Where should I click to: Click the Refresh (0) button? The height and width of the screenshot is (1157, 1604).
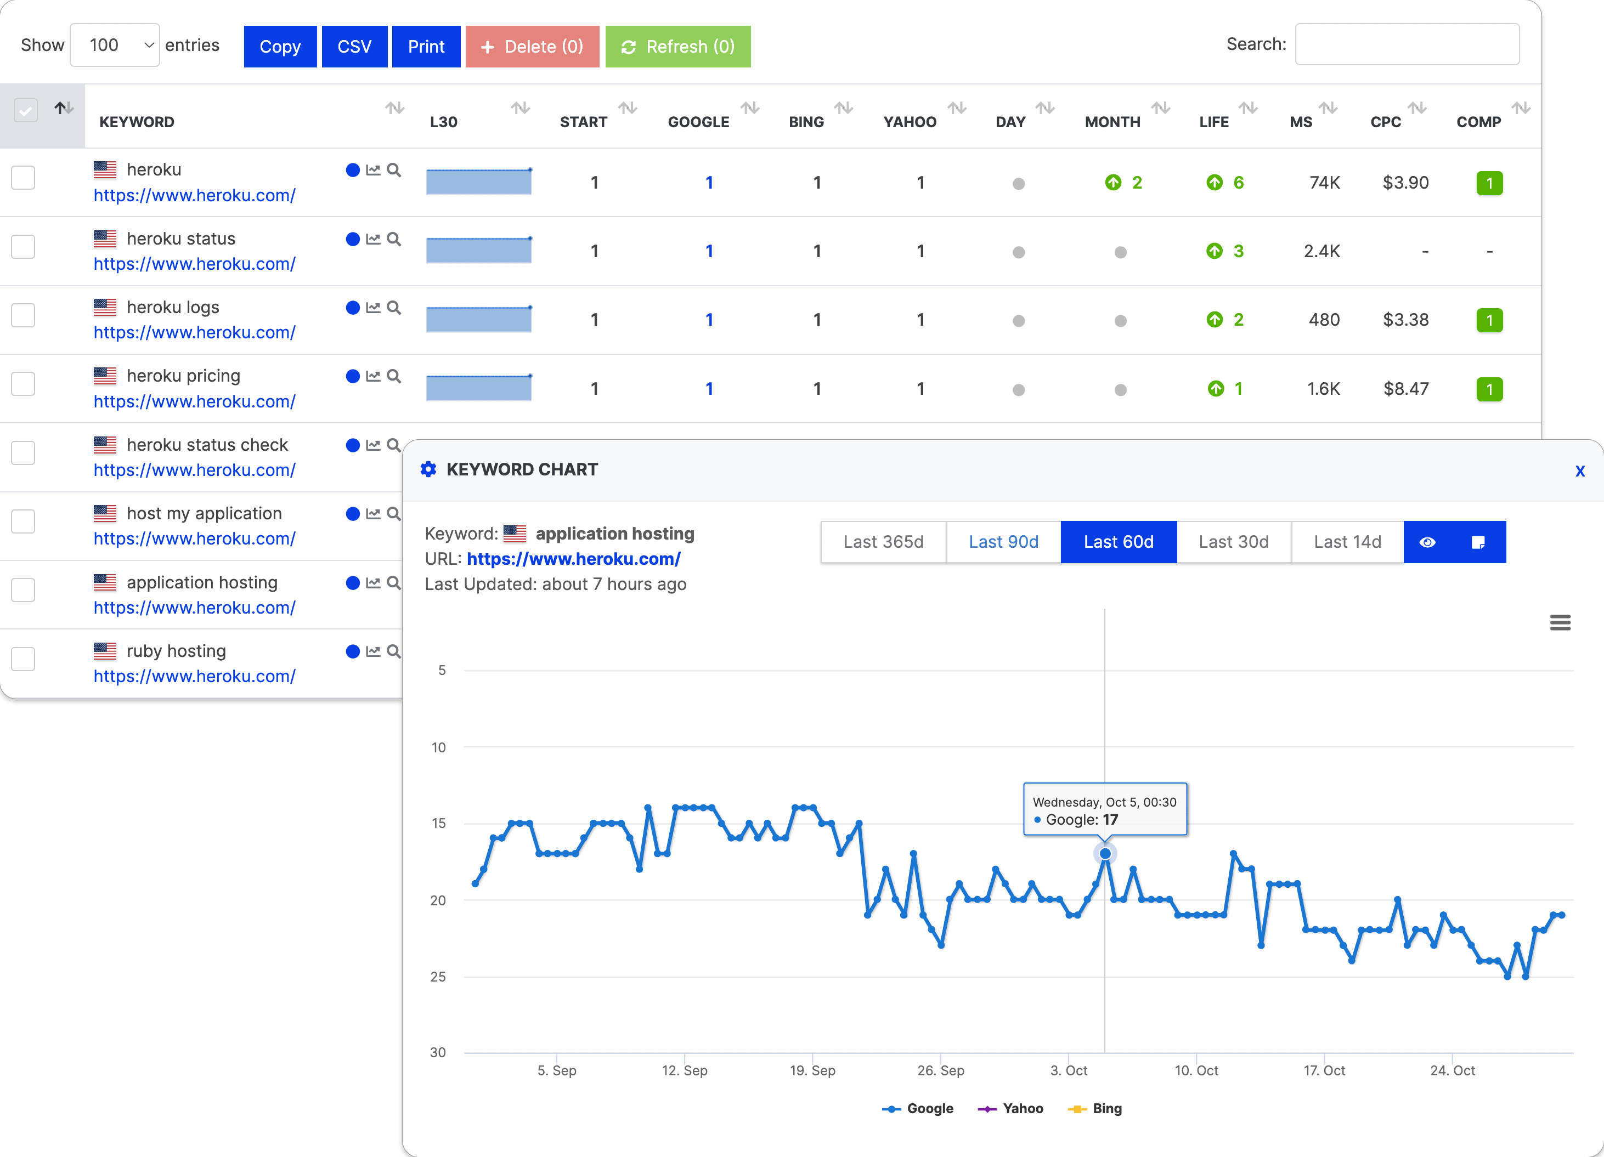(x=678, y=47)
